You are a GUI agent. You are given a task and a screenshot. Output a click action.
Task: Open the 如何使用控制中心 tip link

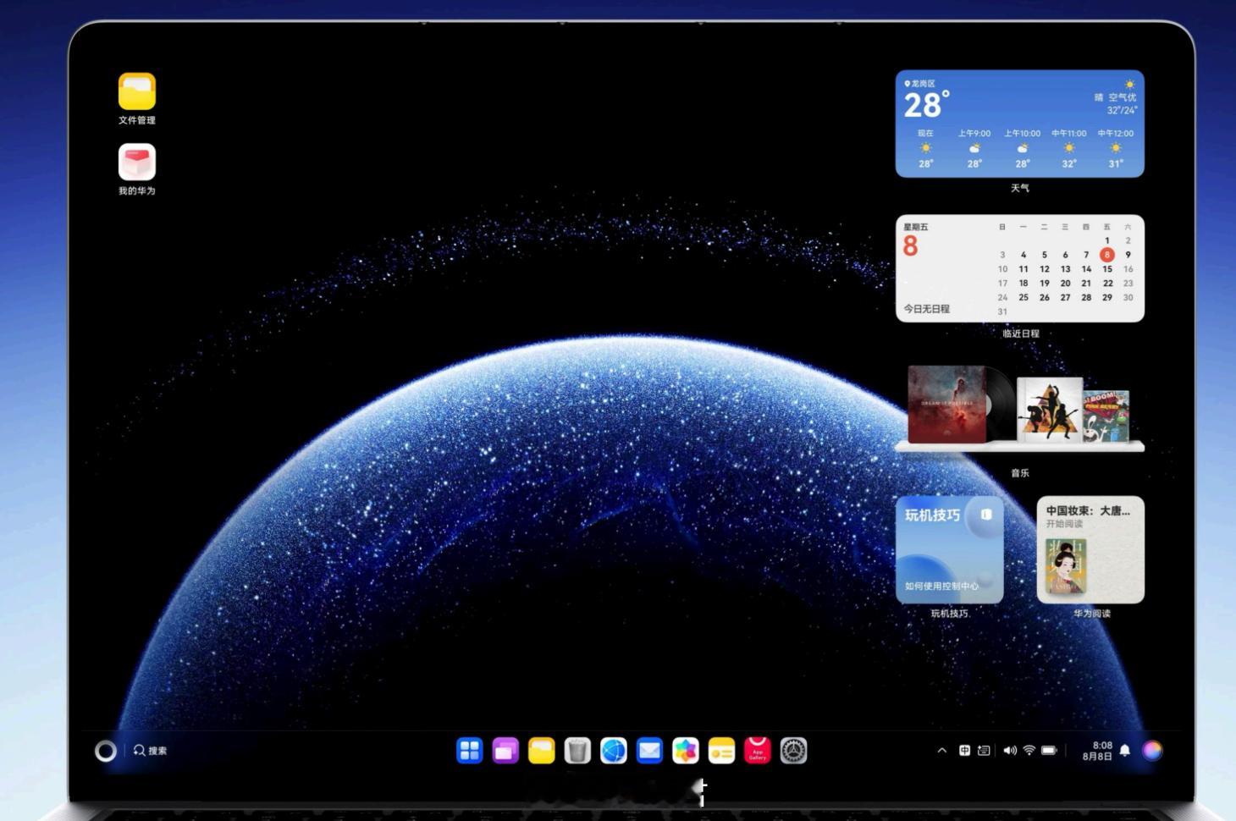pyautogui.click(x=941, y=586)
